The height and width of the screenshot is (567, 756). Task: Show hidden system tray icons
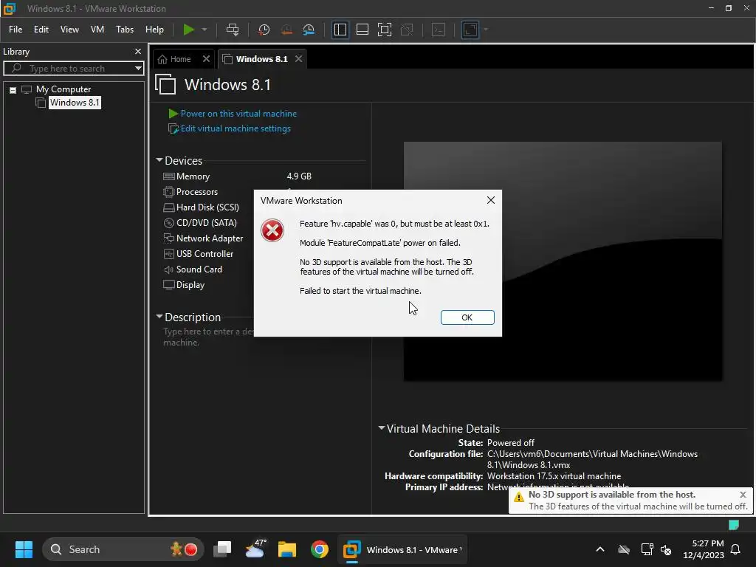click(x=600, y=549)
